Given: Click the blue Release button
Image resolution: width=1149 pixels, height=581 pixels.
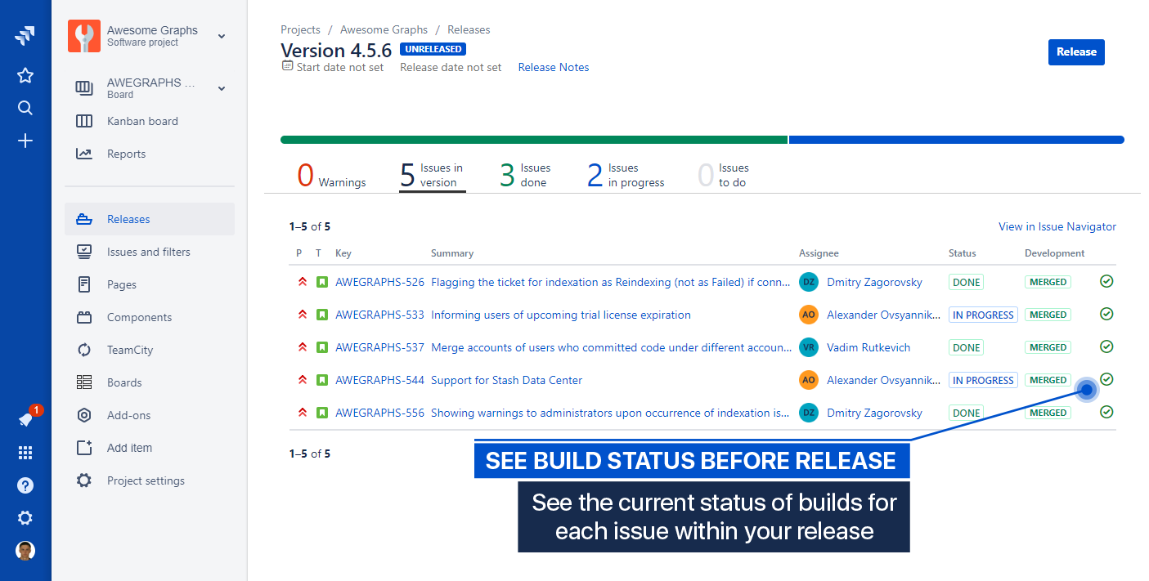Looking at the screenshot, I should point(1076,52).
